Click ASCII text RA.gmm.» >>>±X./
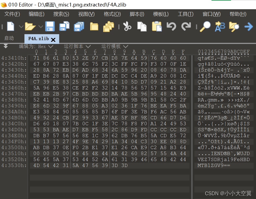256x199 pixels. (223, 100)
